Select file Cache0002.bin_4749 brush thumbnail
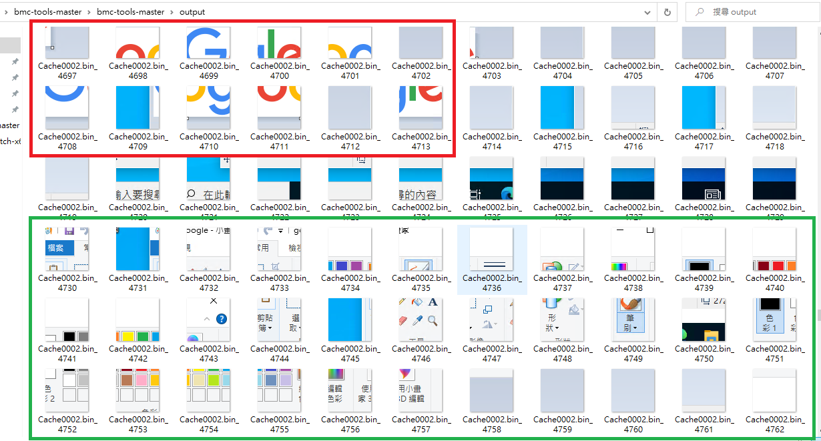821x441 pixels. [x=633, y=320]
